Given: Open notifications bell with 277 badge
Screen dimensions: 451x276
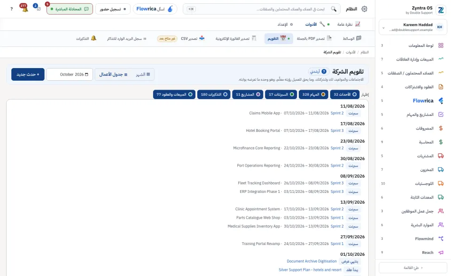Looking at the screenshot, I should [x=24, y=8].
